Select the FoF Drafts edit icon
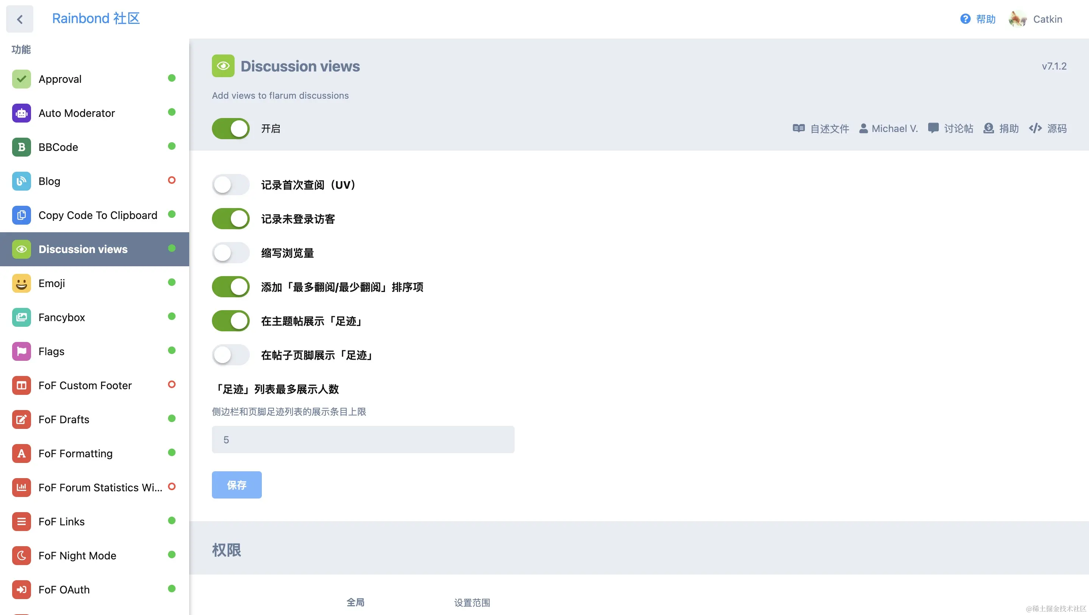This screenshot has width=1089, height=615. 22,419
